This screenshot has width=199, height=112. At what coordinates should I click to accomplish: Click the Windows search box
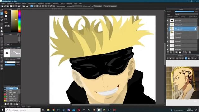tap(23, 110)
